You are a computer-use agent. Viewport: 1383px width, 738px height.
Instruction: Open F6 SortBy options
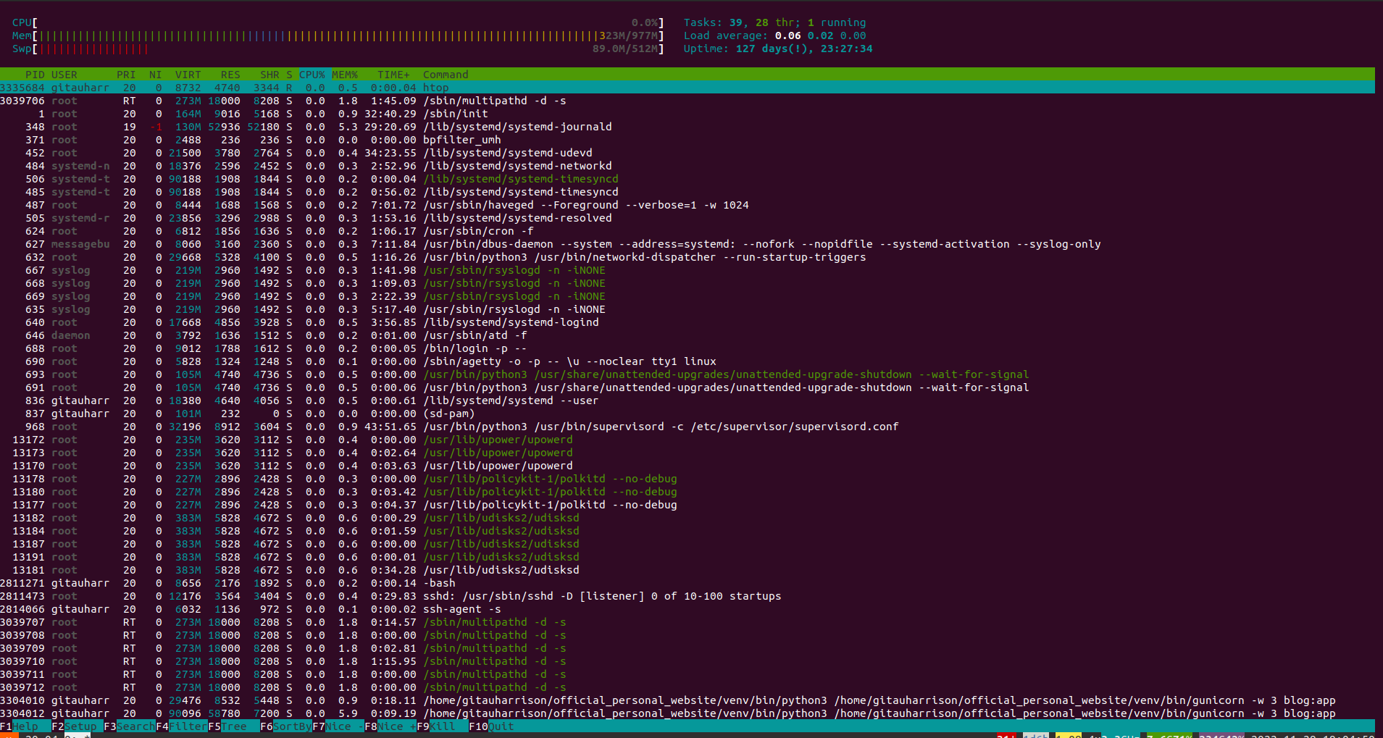286,726
